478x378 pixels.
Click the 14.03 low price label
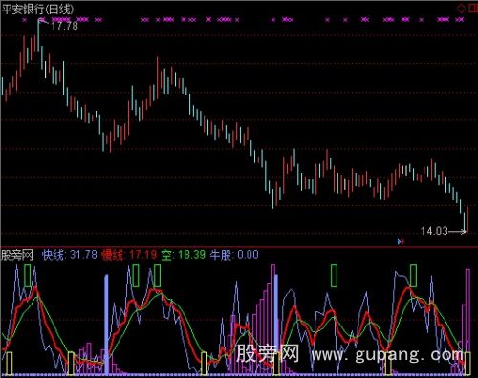coord(434,231)
